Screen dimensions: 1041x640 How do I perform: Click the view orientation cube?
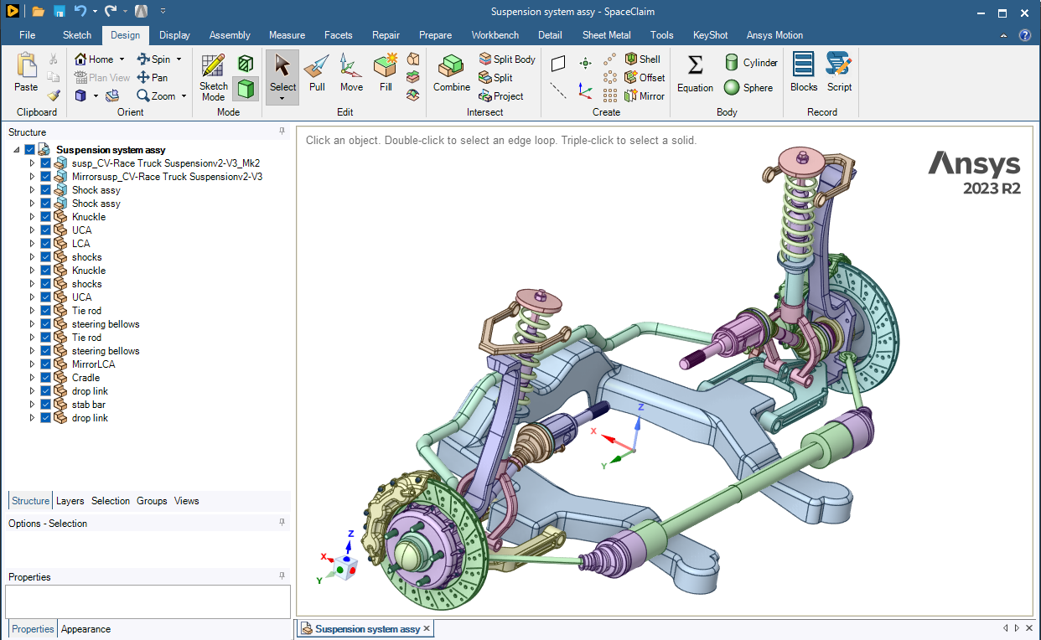pos(345,567)
